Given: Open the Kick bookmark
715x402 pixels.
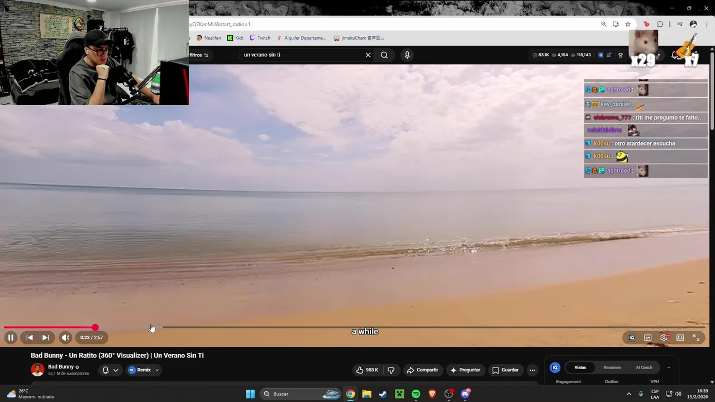Looking at the screenshot, I should point(235,38).
